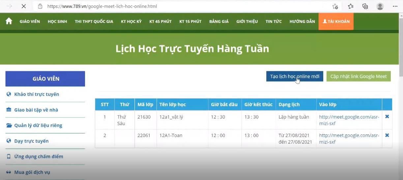The image size is (403, 180).
Task: Go to the home icon in navigation bar
Action: click(9, 21)
